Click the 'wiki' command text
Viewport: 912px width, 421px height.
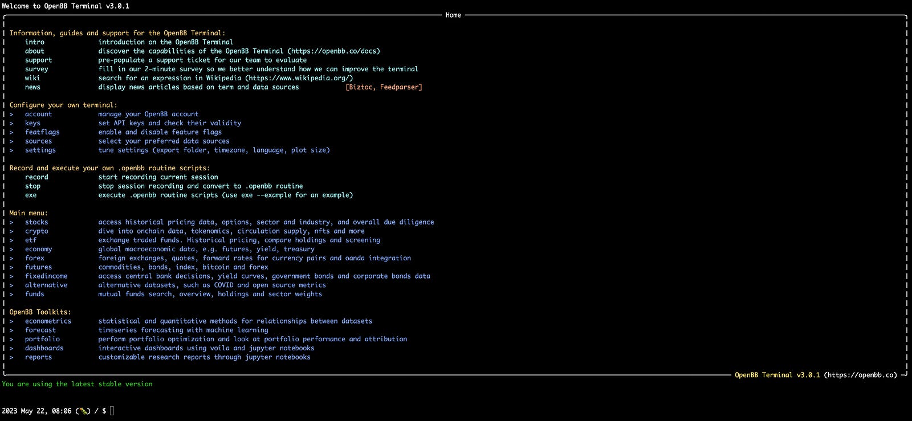point(32,78)
